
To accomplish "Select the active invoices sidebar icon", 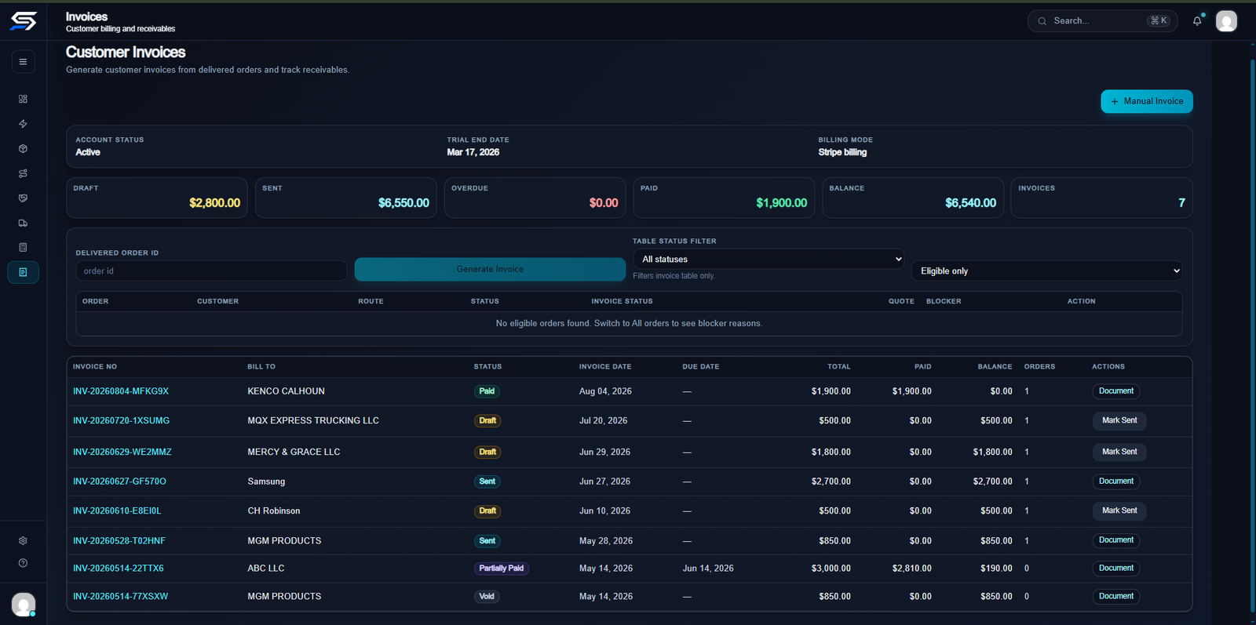I will click(23, 272).
